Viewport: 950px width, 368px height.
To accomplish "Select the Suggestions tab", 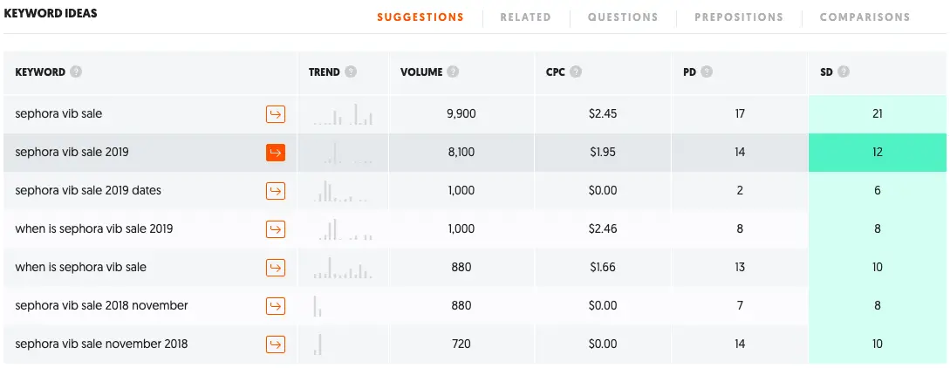I will (x=420, y=17).
